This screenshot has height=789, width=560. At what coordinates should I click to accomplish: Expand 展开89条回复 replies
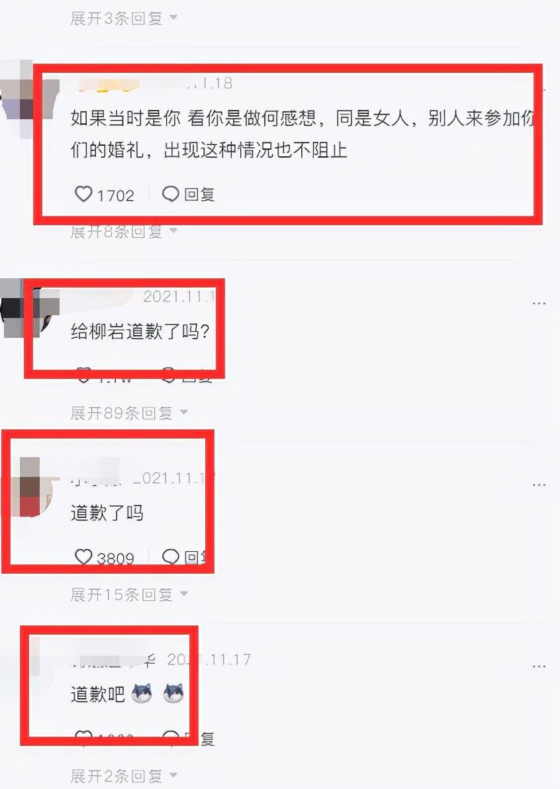click(129, 413)
